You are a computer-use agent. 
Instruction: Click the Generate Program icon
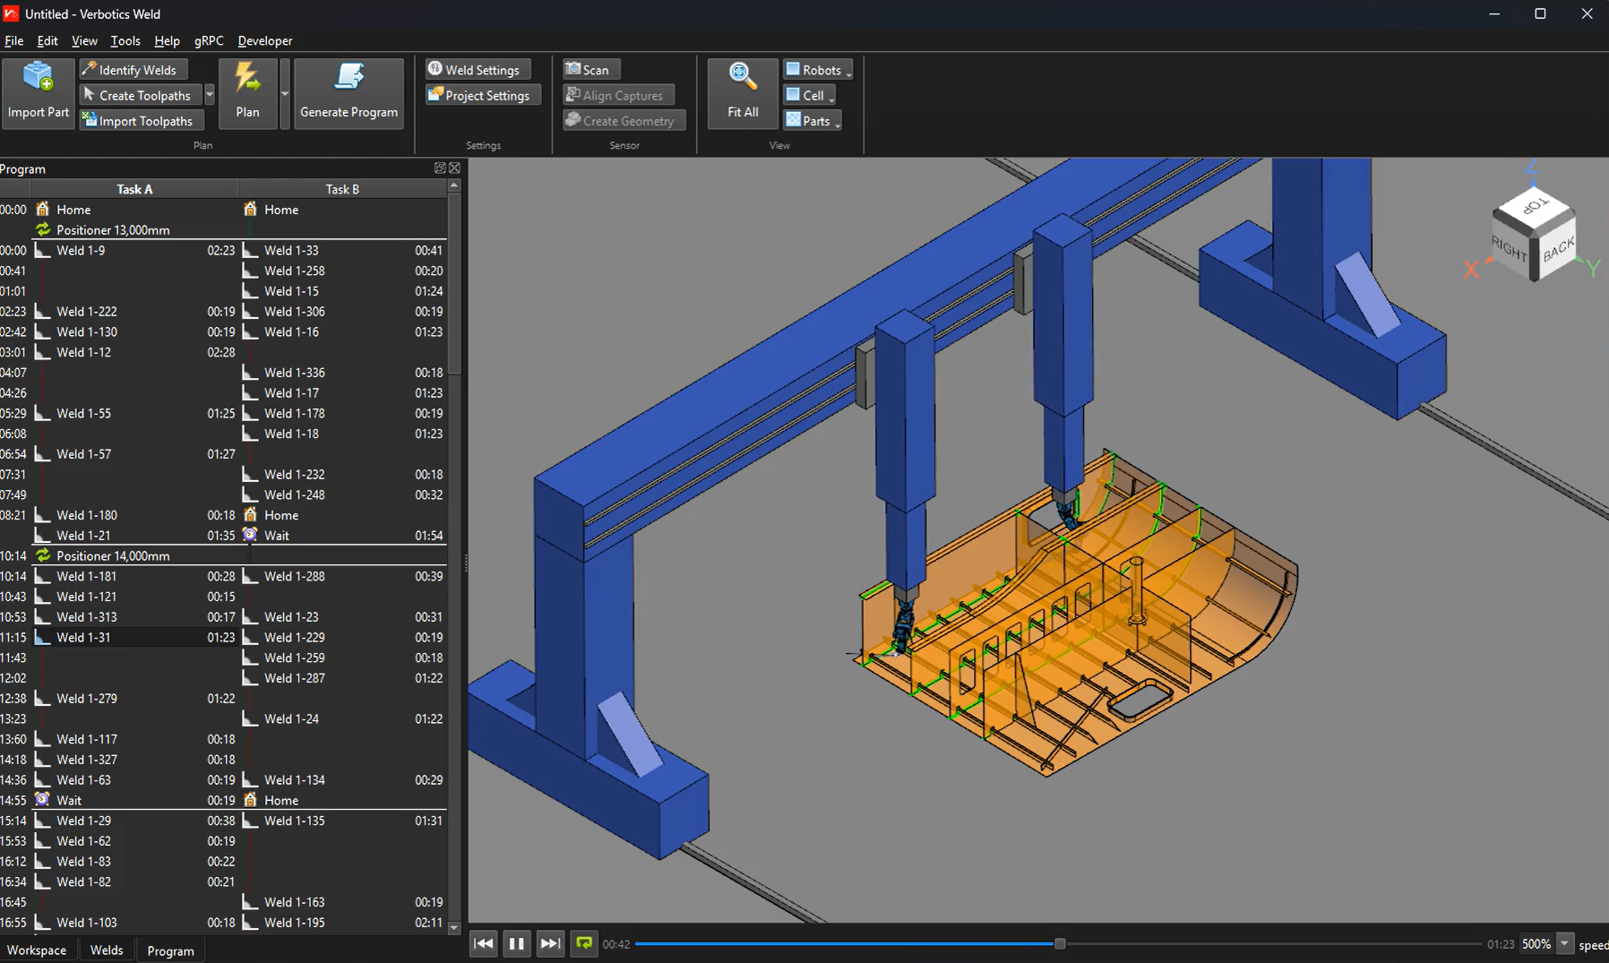point(348,78)
